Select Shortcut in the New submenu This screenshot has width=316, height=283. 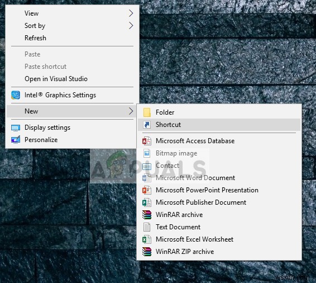click(x=219, y=125)
